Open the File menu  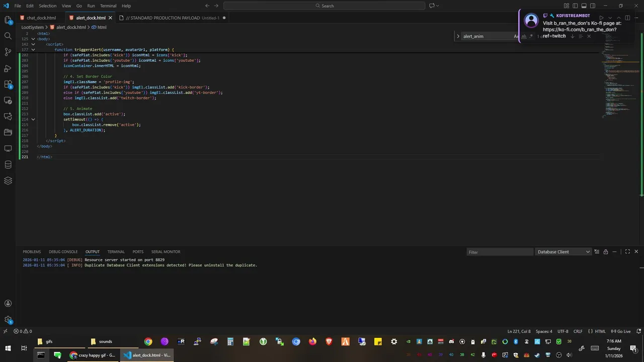click(x=18, y=6)
